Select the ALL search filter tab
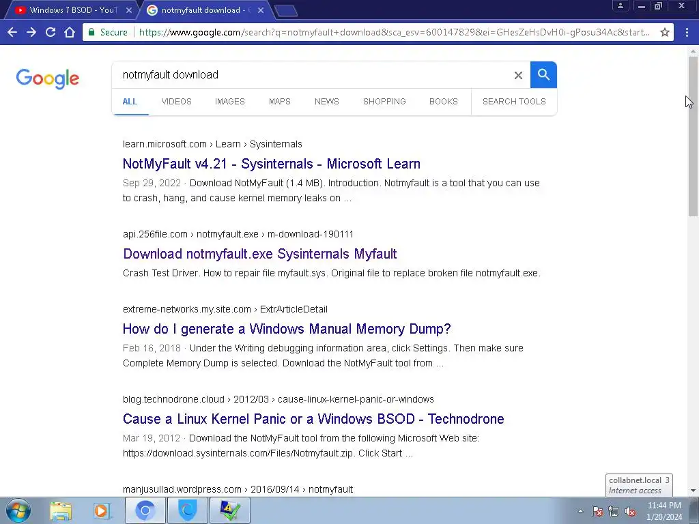699x524 pixels. 130,102
